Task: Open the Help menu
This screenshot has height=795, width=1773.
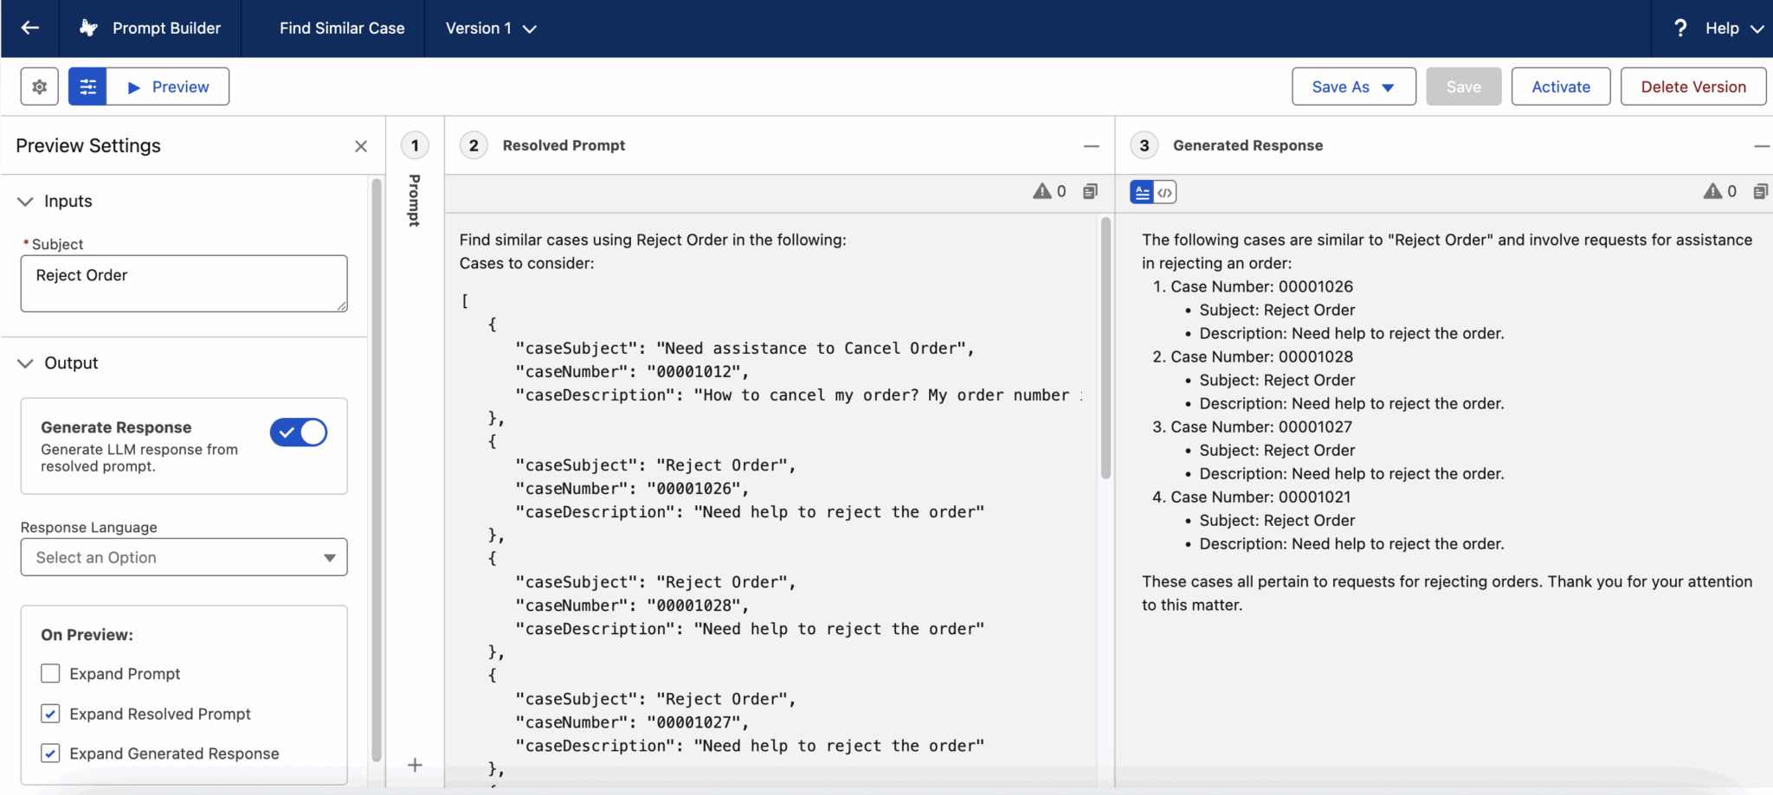Action: click(x=1734, y=29)
